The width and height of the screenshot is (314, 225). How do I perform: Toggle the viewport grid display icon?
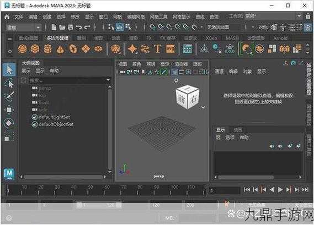point(174,72)
